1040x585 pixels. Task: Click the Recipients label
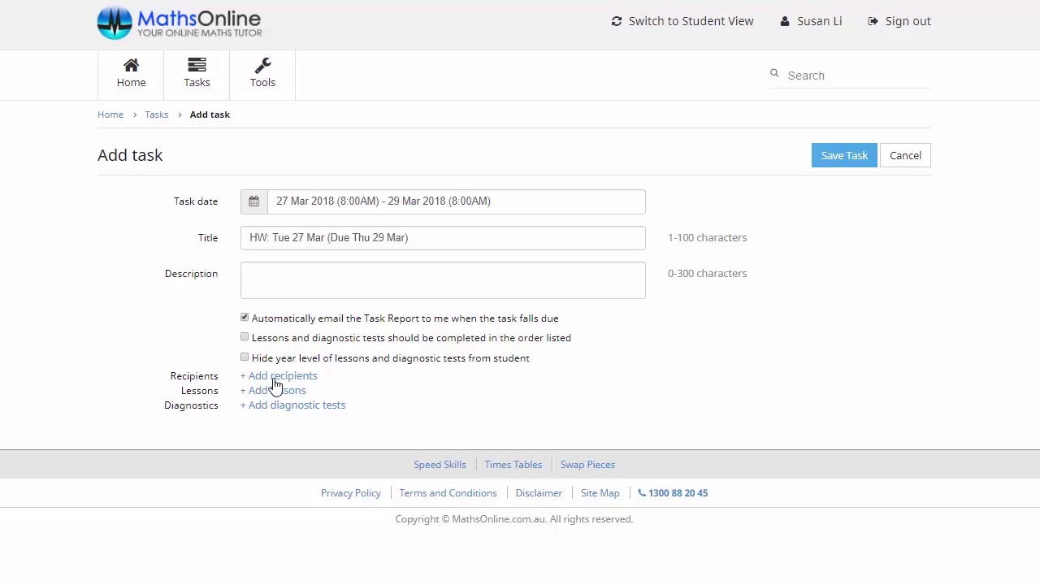pyautogui.click(x=194, y=376)
